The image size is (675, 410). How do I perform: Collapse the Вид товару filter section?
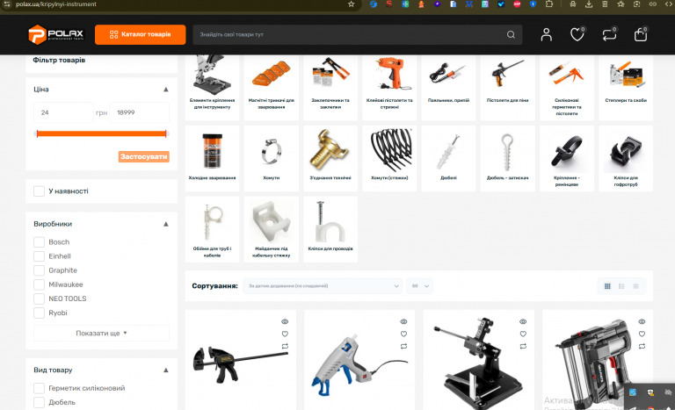(x=166, y=370)
